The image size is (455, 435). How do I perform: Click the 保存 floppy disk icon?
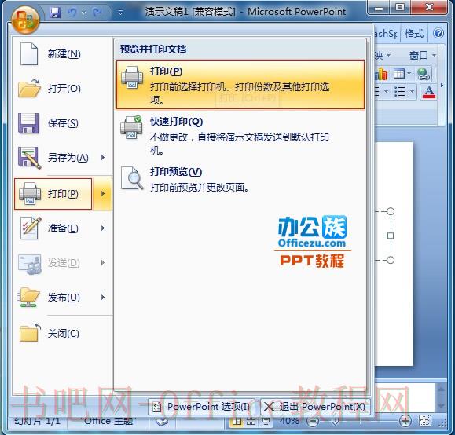click(28, 123)
